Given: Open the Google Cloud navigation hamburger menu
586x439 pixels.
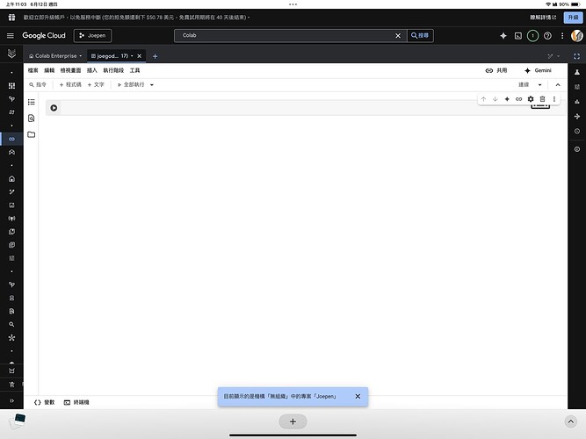Looking at the screenshot, I should coord(10,35).
